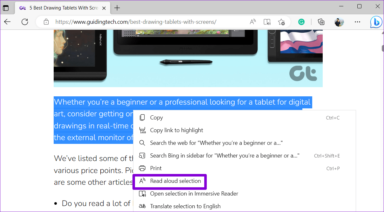Reload the current page
384x212 pixels.
pyautogui.click(x=25, y=22)
